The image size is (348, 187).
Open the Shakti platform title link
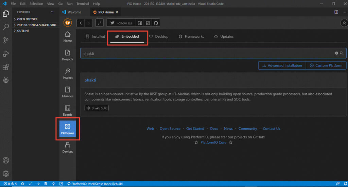tap(90, 80)
